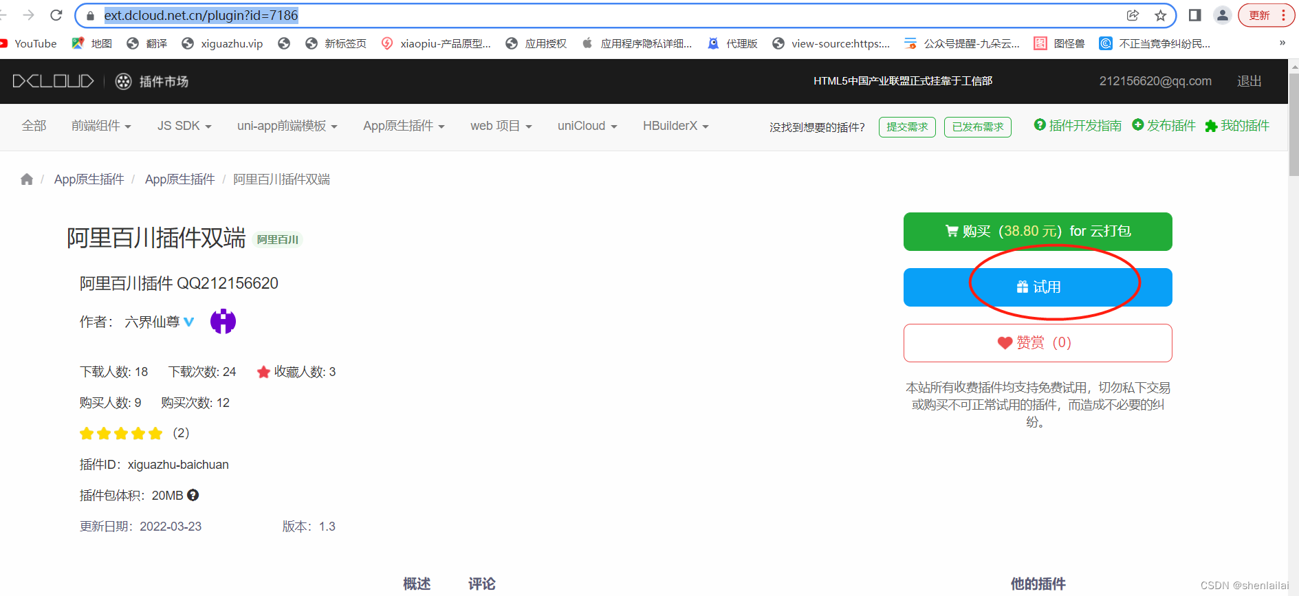Click the second App原生插件 breadcrumb

[x=180, y=179]
